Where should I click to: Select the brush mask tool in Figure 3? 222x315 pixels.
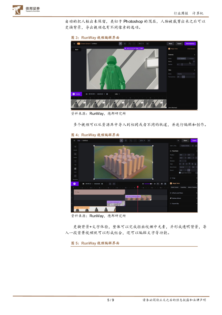[121, 44]
